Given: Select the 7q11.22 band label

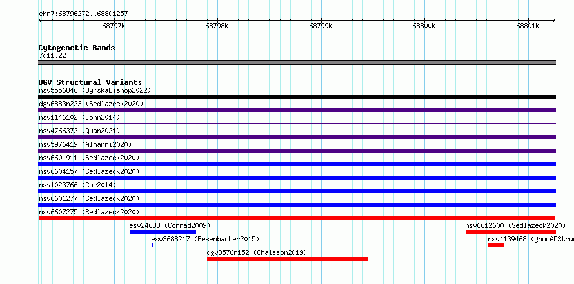Looking at the screenshot, I should pyautogui.click(x=52, y=56).
